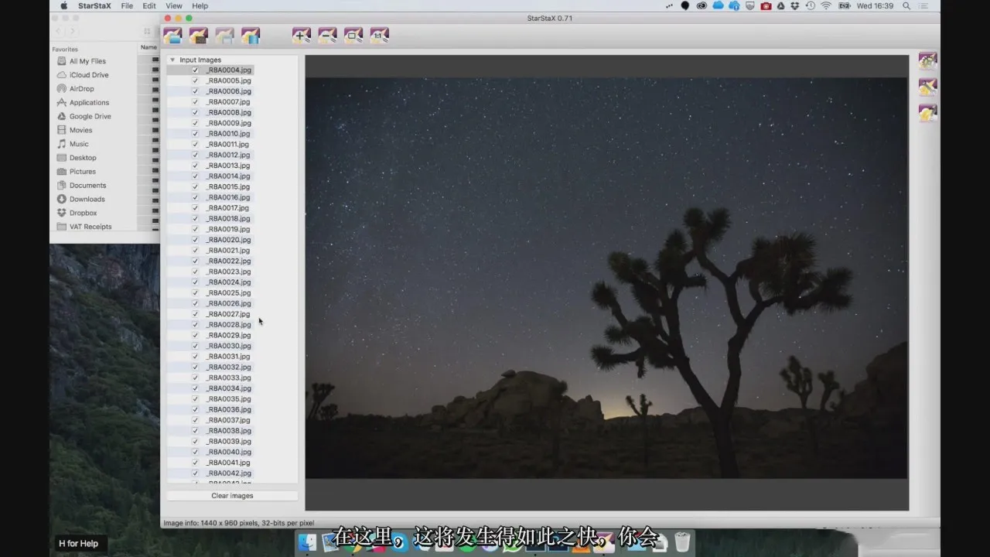Open the Help menu
The width and height of the screenshot is (990, 557).
(200, 6)
